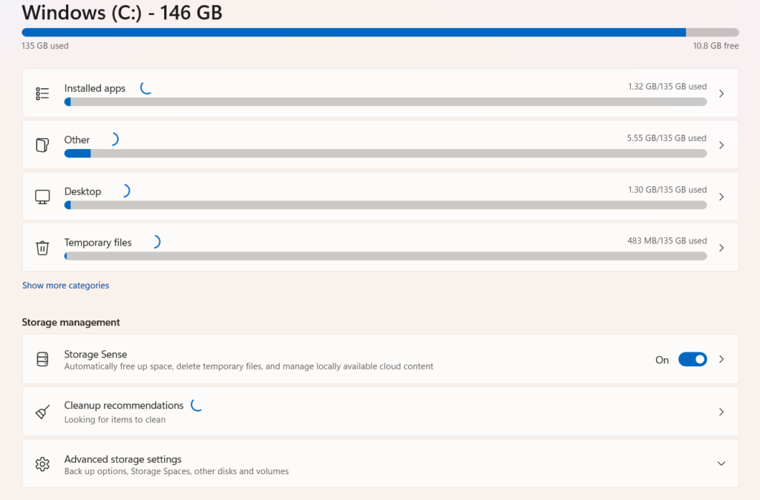Click the 1.32 GB/135 GB used text
This screenshot has width=760, height=500.
[667, 87]
